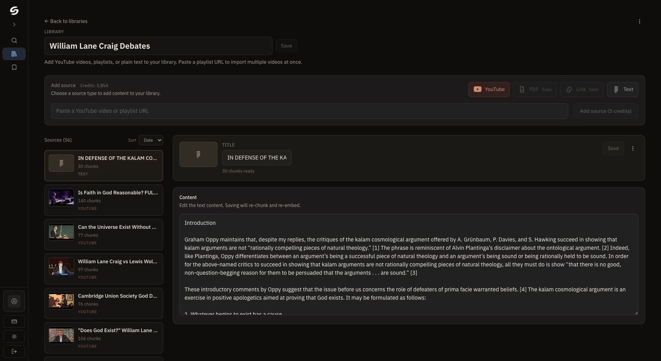The width and height of the screenshot is (661, 361).
Task: Save the source details
Action: pyautogui.click(x=613, y=148)
